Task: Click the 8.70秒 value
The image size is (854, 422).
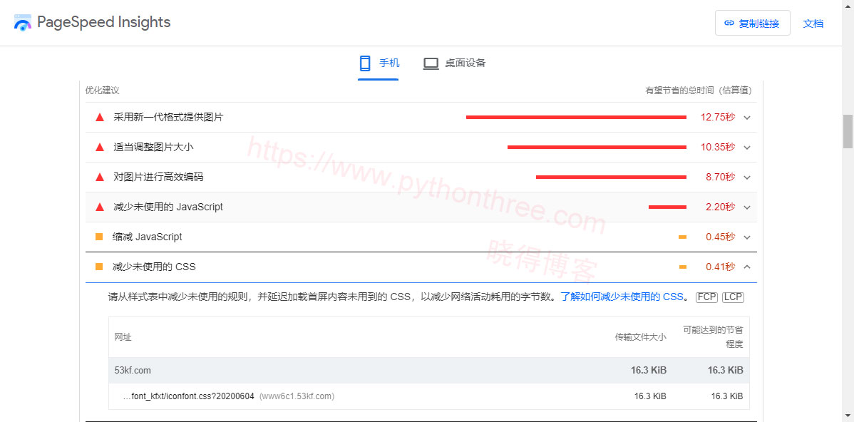Action: point(720,177)
